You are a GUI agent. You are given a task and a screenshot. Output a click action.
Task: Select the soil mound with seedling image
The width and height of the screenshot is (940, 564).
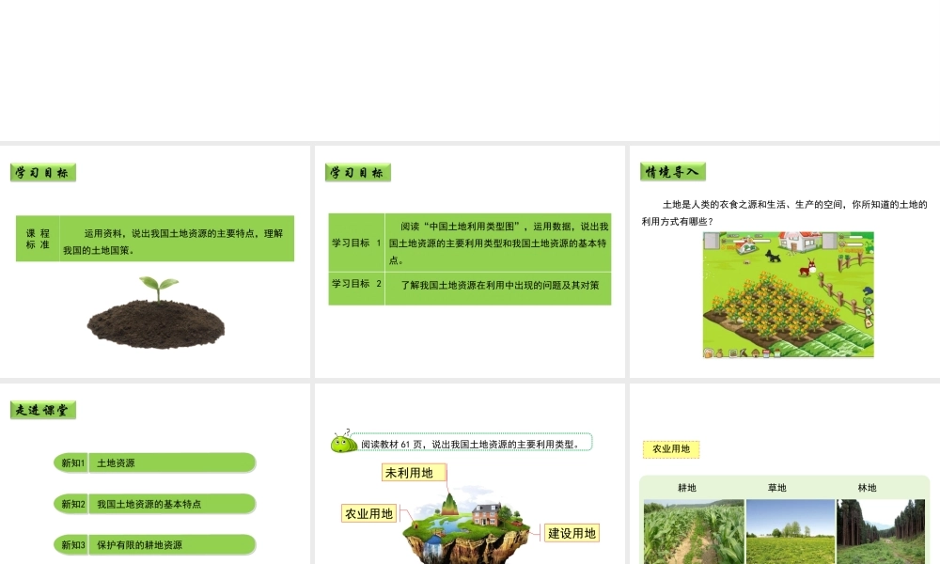coord(156,312)
